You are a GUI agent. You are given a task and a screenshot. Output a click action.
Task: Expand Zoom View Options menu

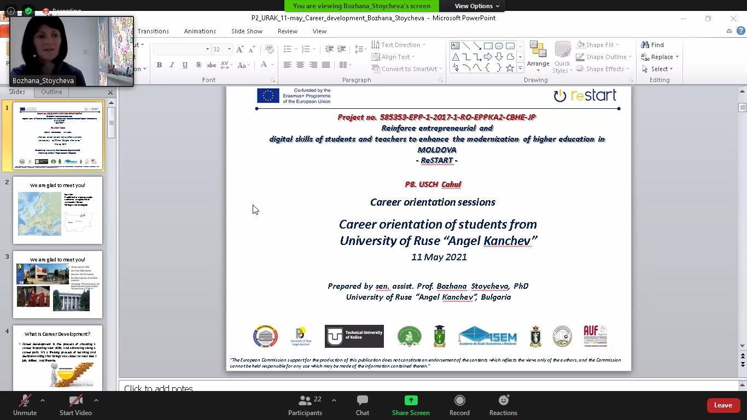(x=477, y=6)
